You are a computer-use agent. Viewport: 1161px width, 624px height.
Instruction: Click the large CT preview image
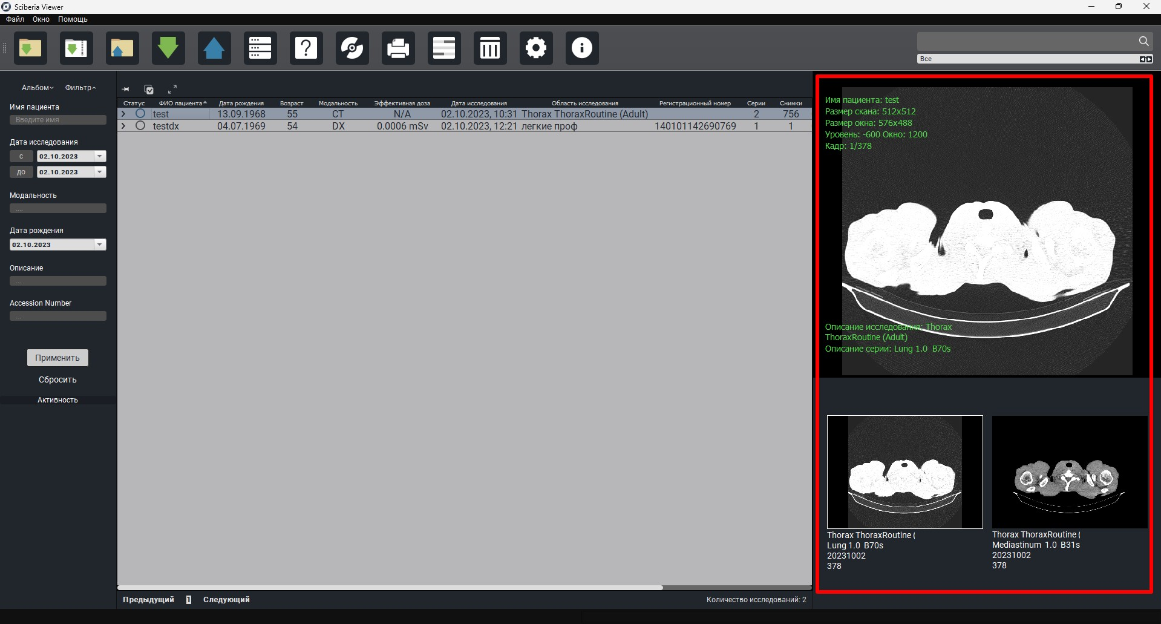(x=987, y=231)
